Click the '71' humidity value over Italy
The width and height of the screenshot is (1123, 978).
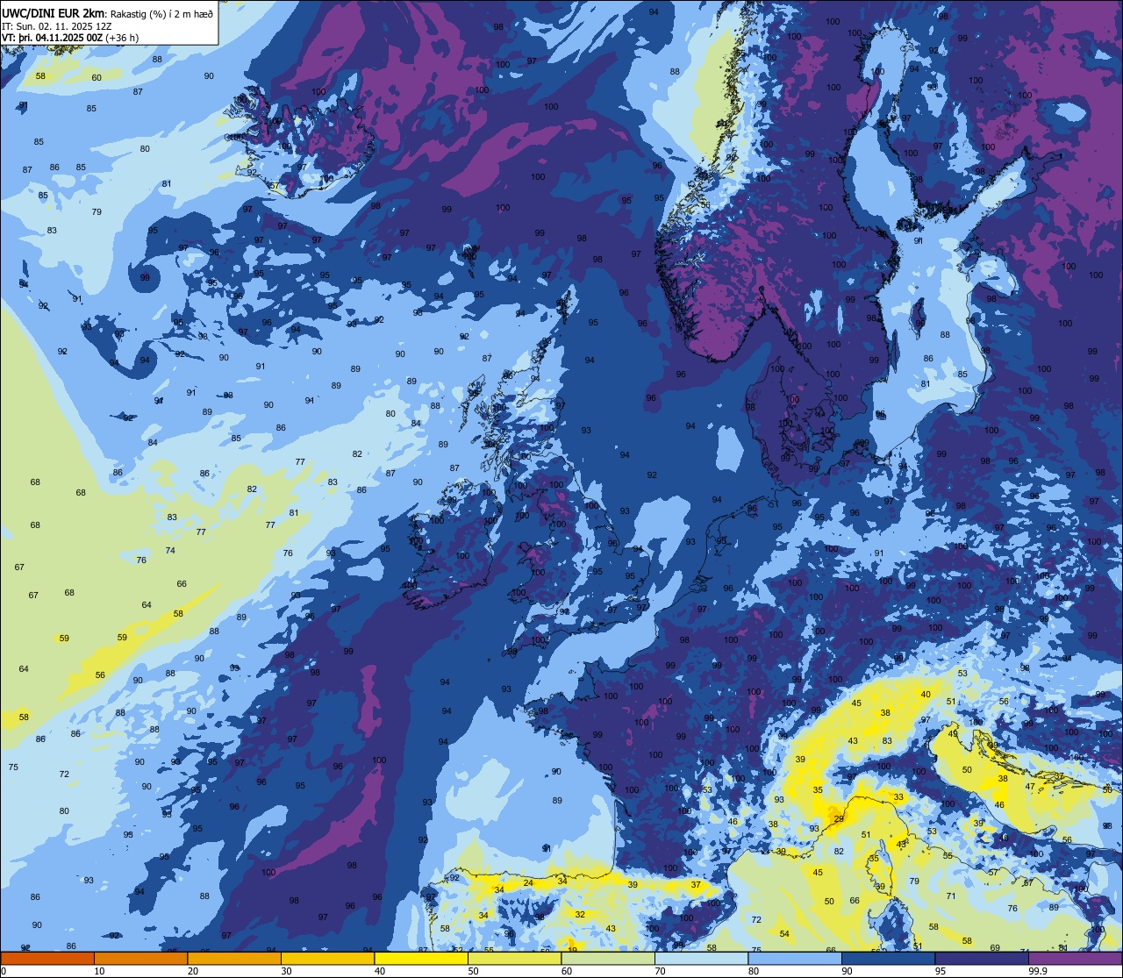point(951,896)
